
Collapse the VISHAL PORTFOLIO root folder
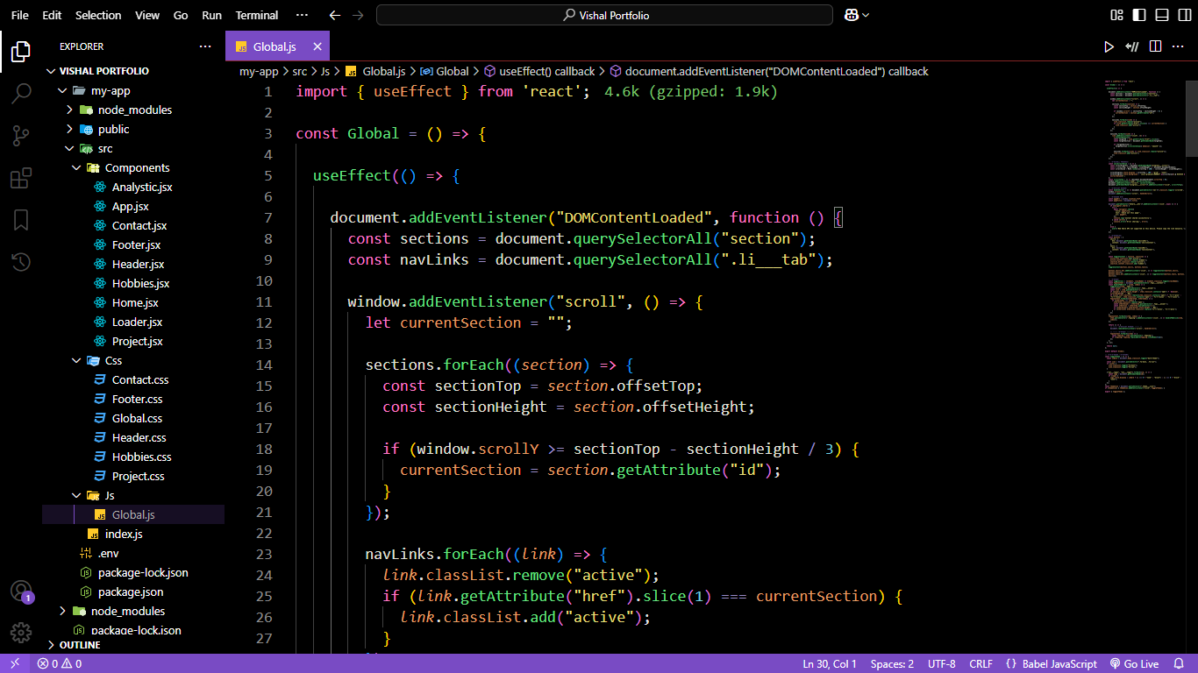click(133, 71)
